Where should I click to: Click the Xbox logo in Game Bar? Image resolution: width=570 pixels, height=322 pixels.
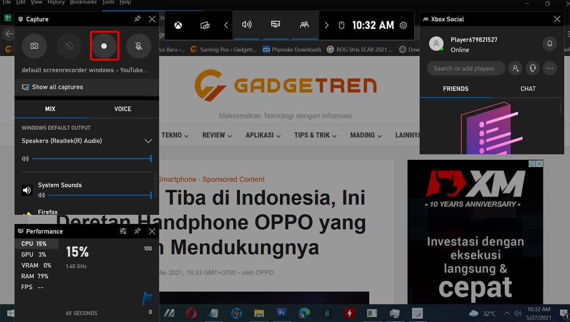(178, 25)
